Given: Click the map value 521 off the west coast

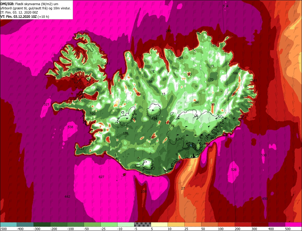Looking at the screenshot, I should (x=47, y=104).
